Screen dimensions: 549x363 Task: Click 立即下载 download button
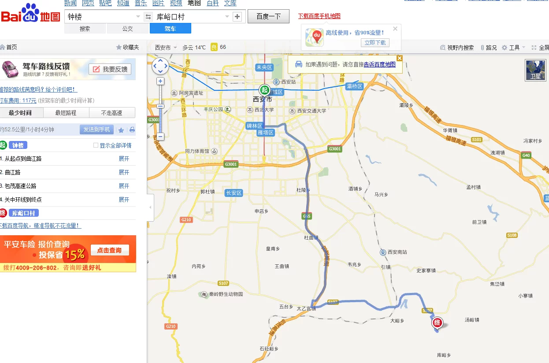pyautogui.click(x=375, y=43)
